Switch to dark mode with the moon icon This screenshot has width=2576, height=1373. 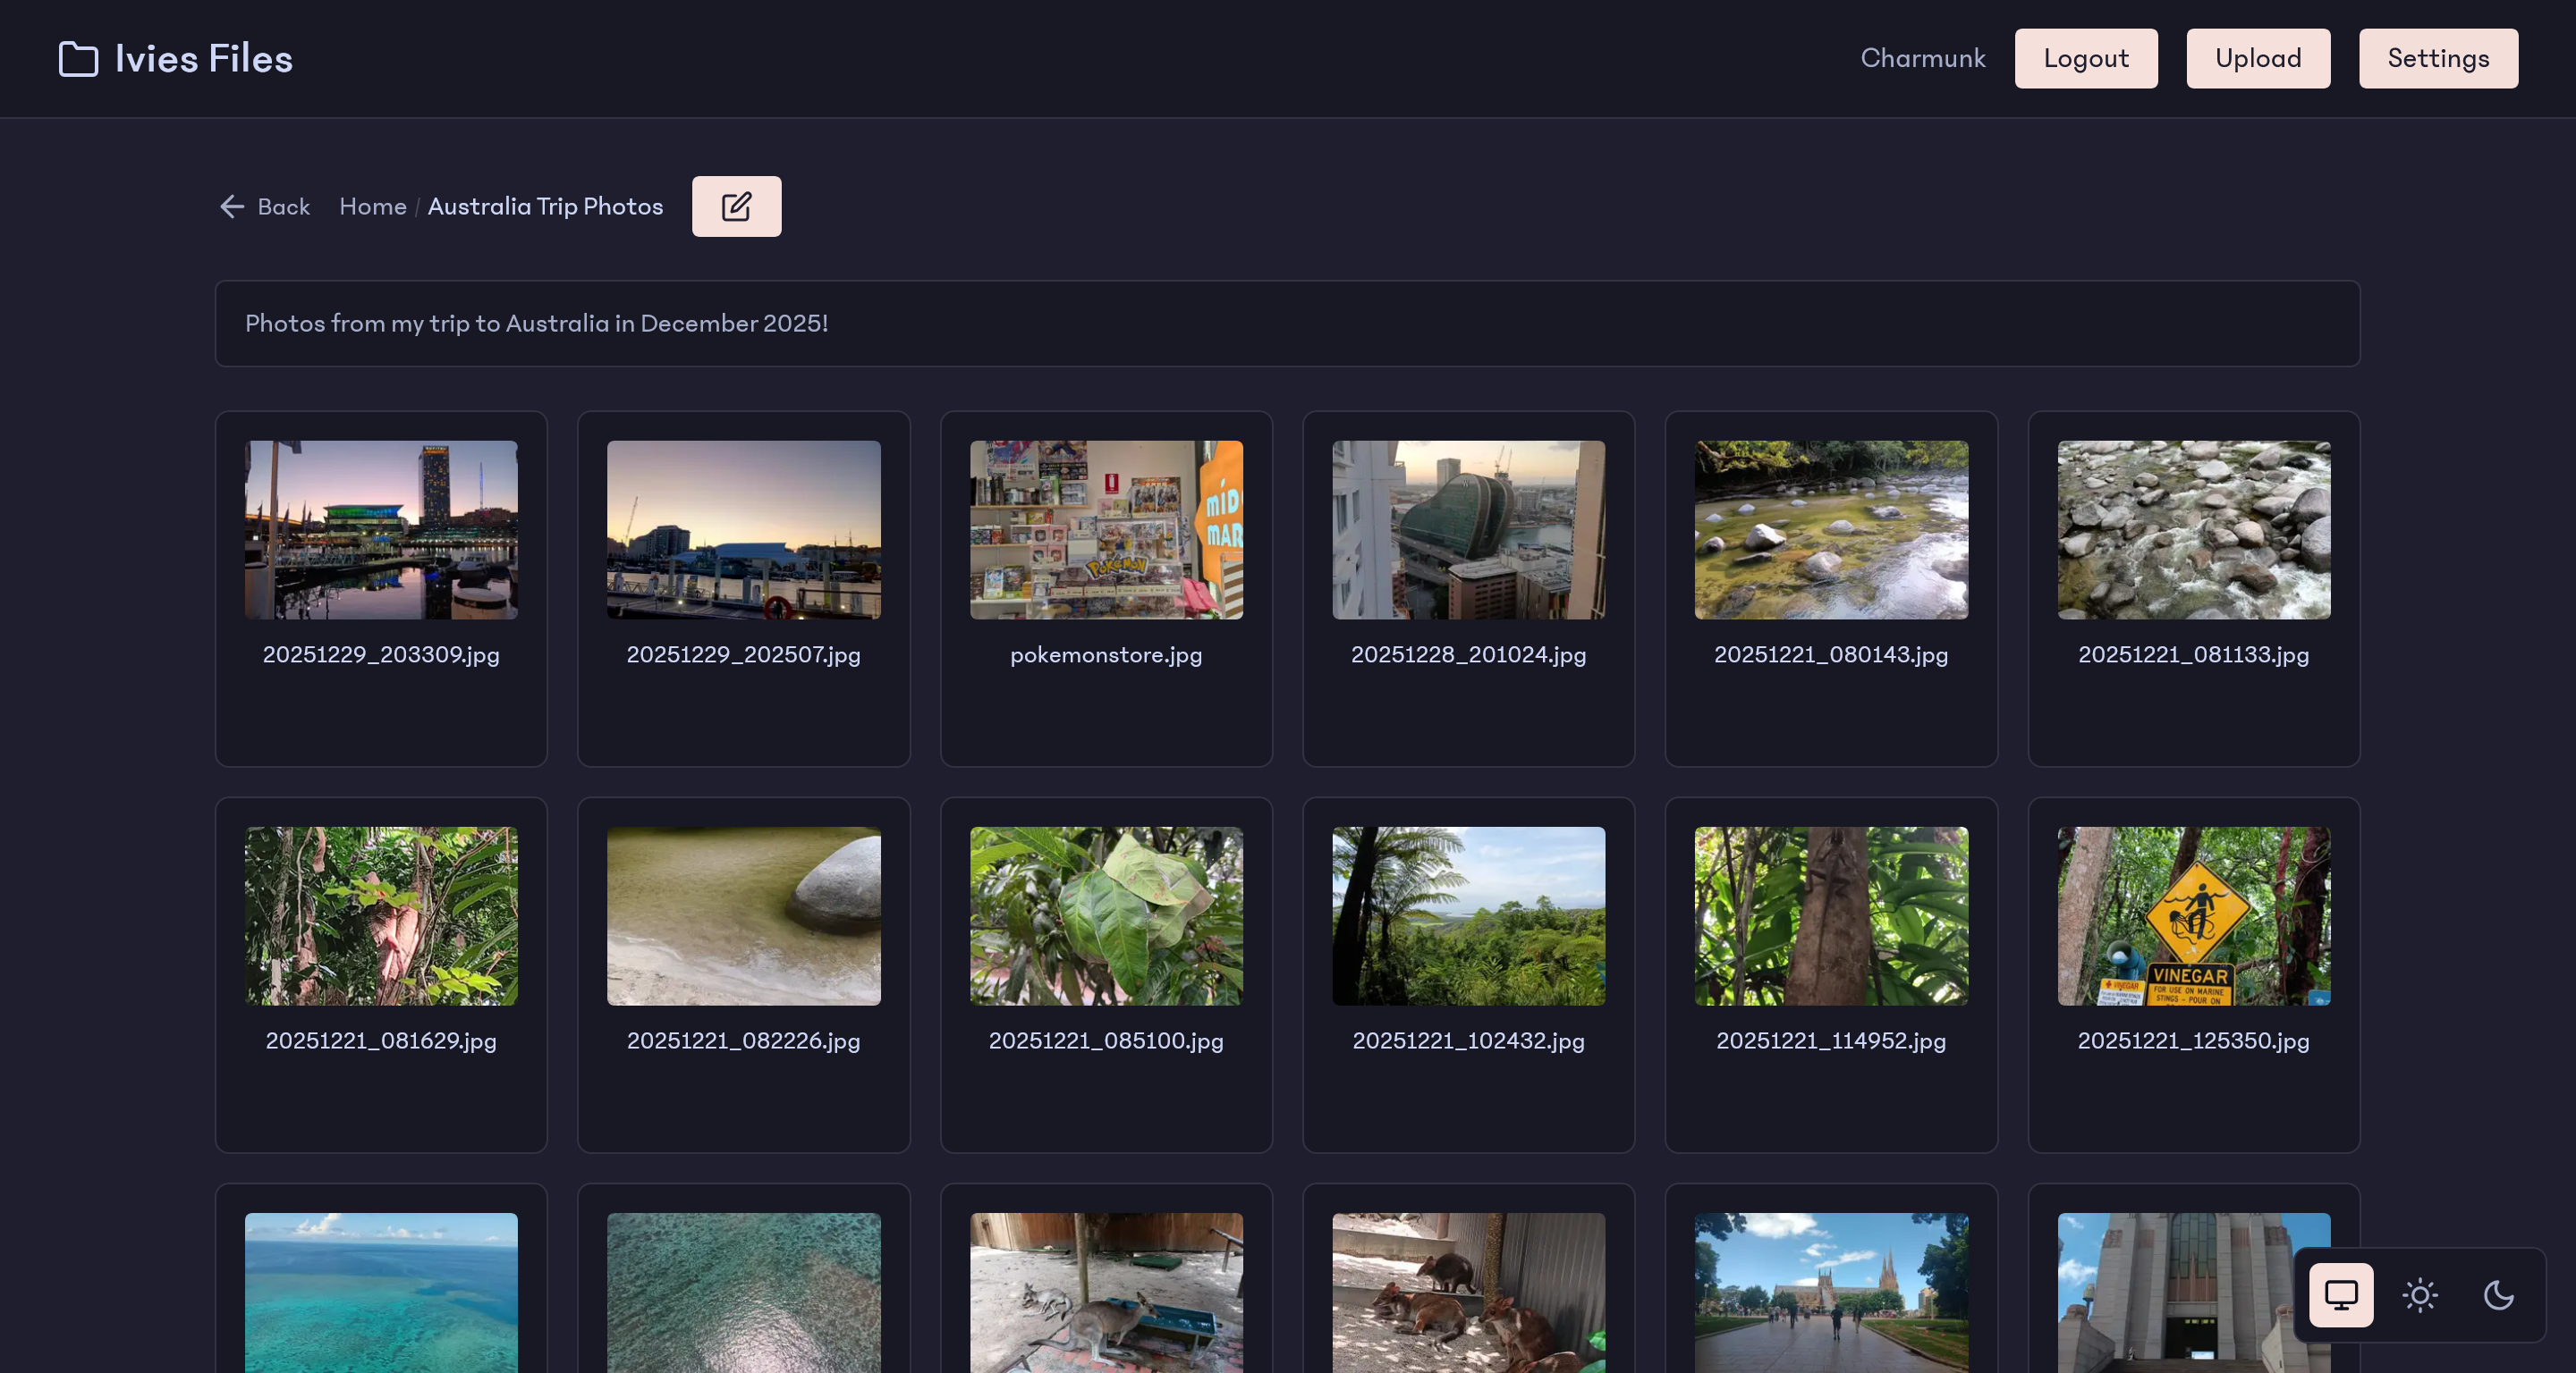[x=2498, y=1295]
